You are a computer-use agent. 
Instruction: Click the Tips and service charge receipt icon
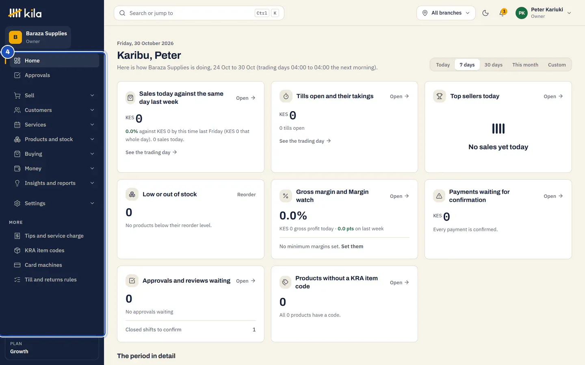click(17, 236)
